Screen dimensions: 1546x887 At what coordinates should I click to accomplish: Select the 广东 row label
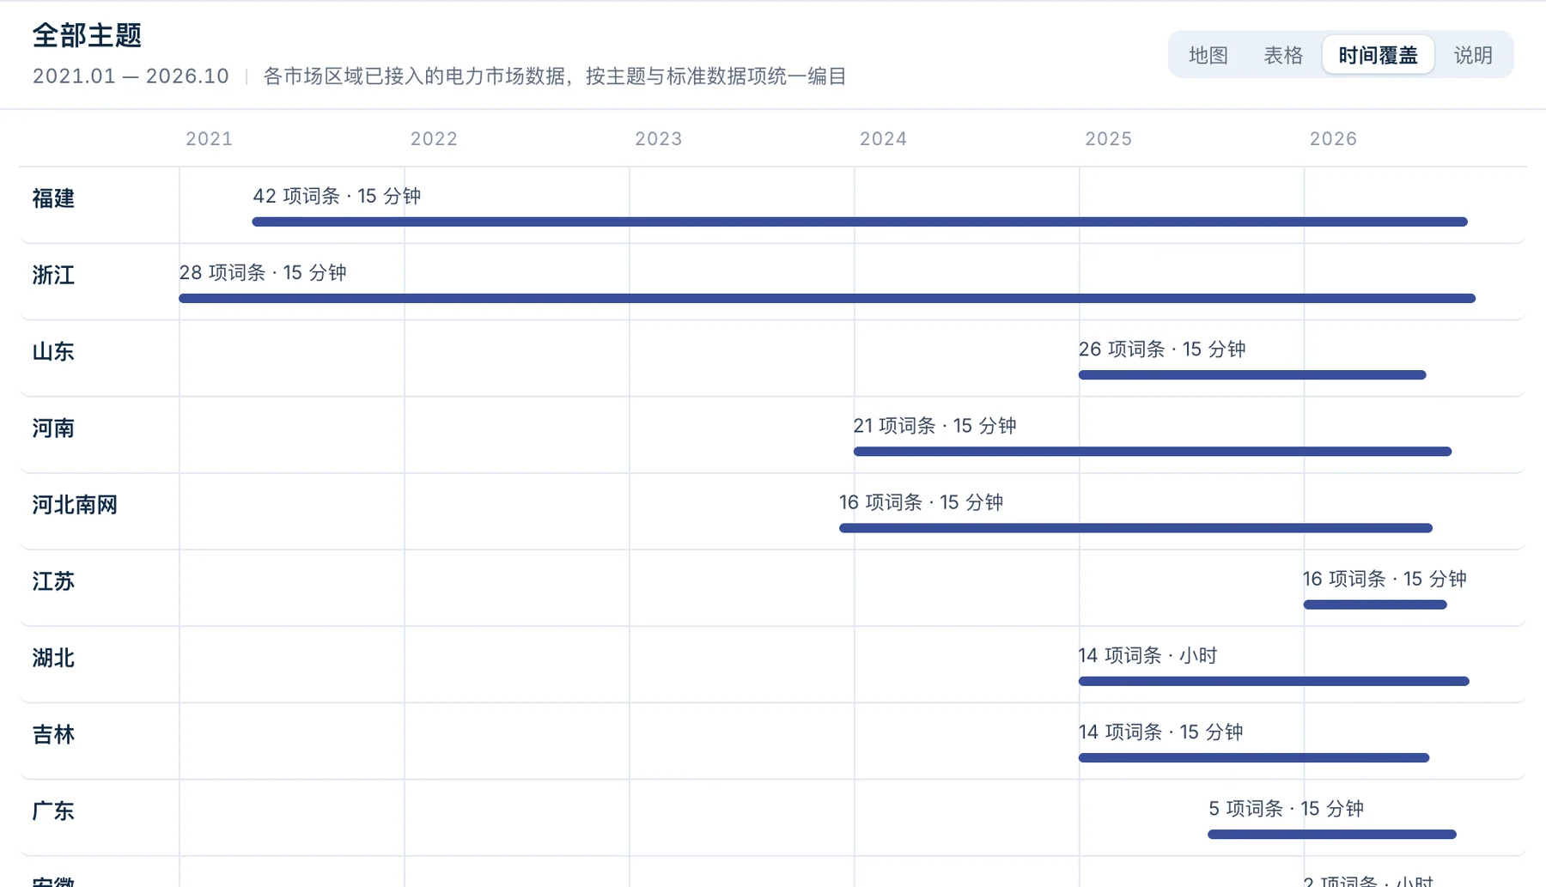[53, 811]
